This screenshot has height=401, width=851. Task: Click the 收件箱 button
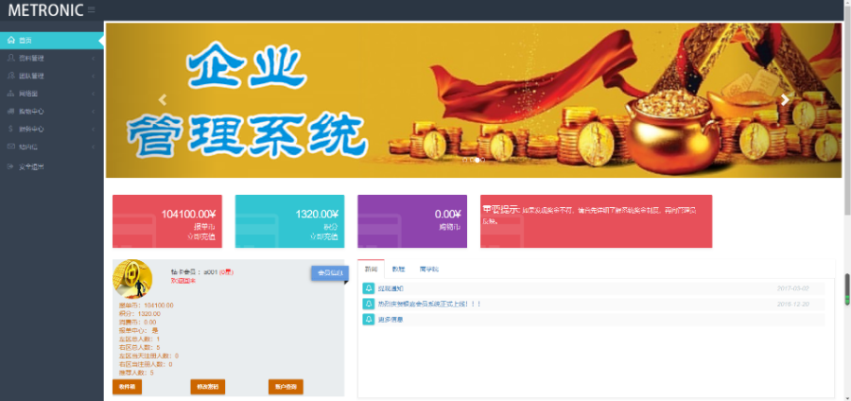click(127, 387)
